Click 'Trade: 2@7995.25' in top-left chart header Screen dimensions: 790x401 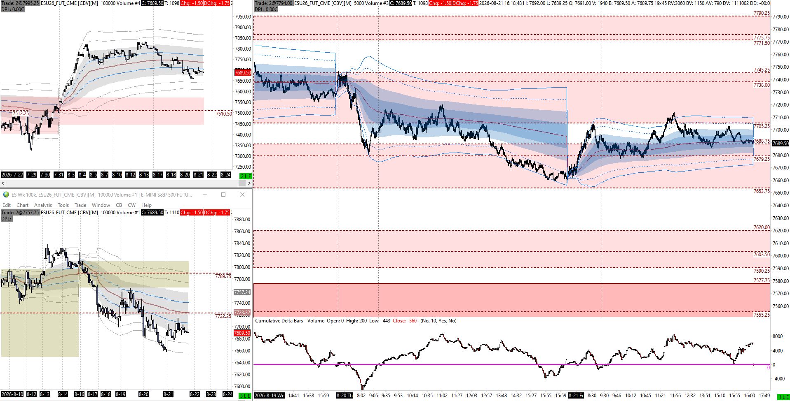(20, 3)
